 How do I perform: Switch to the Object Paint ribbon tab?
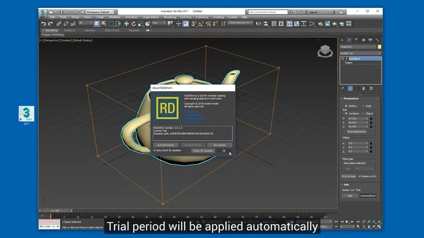(112, 30)
